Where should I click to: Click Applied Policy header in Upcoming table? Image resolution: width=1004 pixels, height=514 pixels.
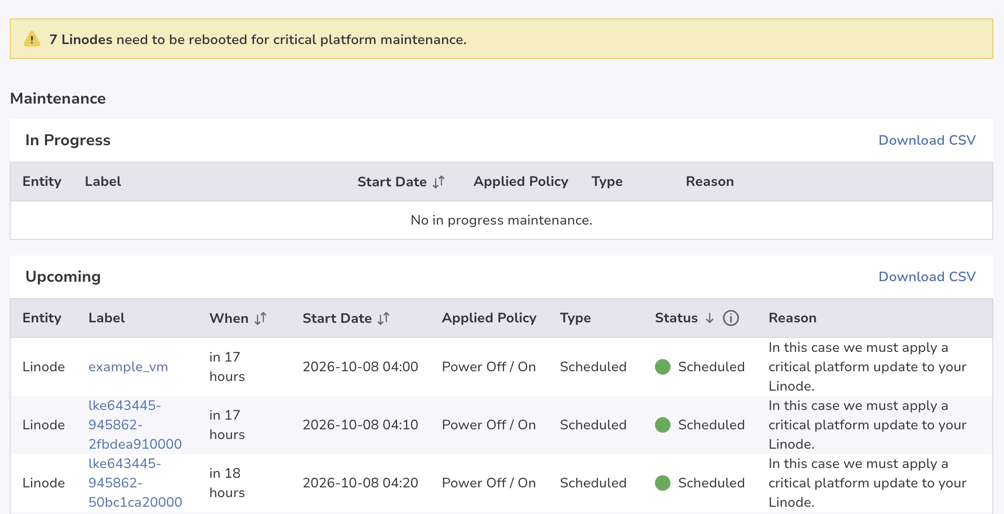point(489,318)
